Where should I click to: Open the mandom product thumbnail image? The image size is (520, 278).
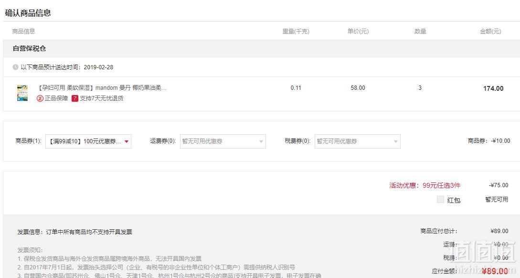pyautogui.click(x=22, y=93)
